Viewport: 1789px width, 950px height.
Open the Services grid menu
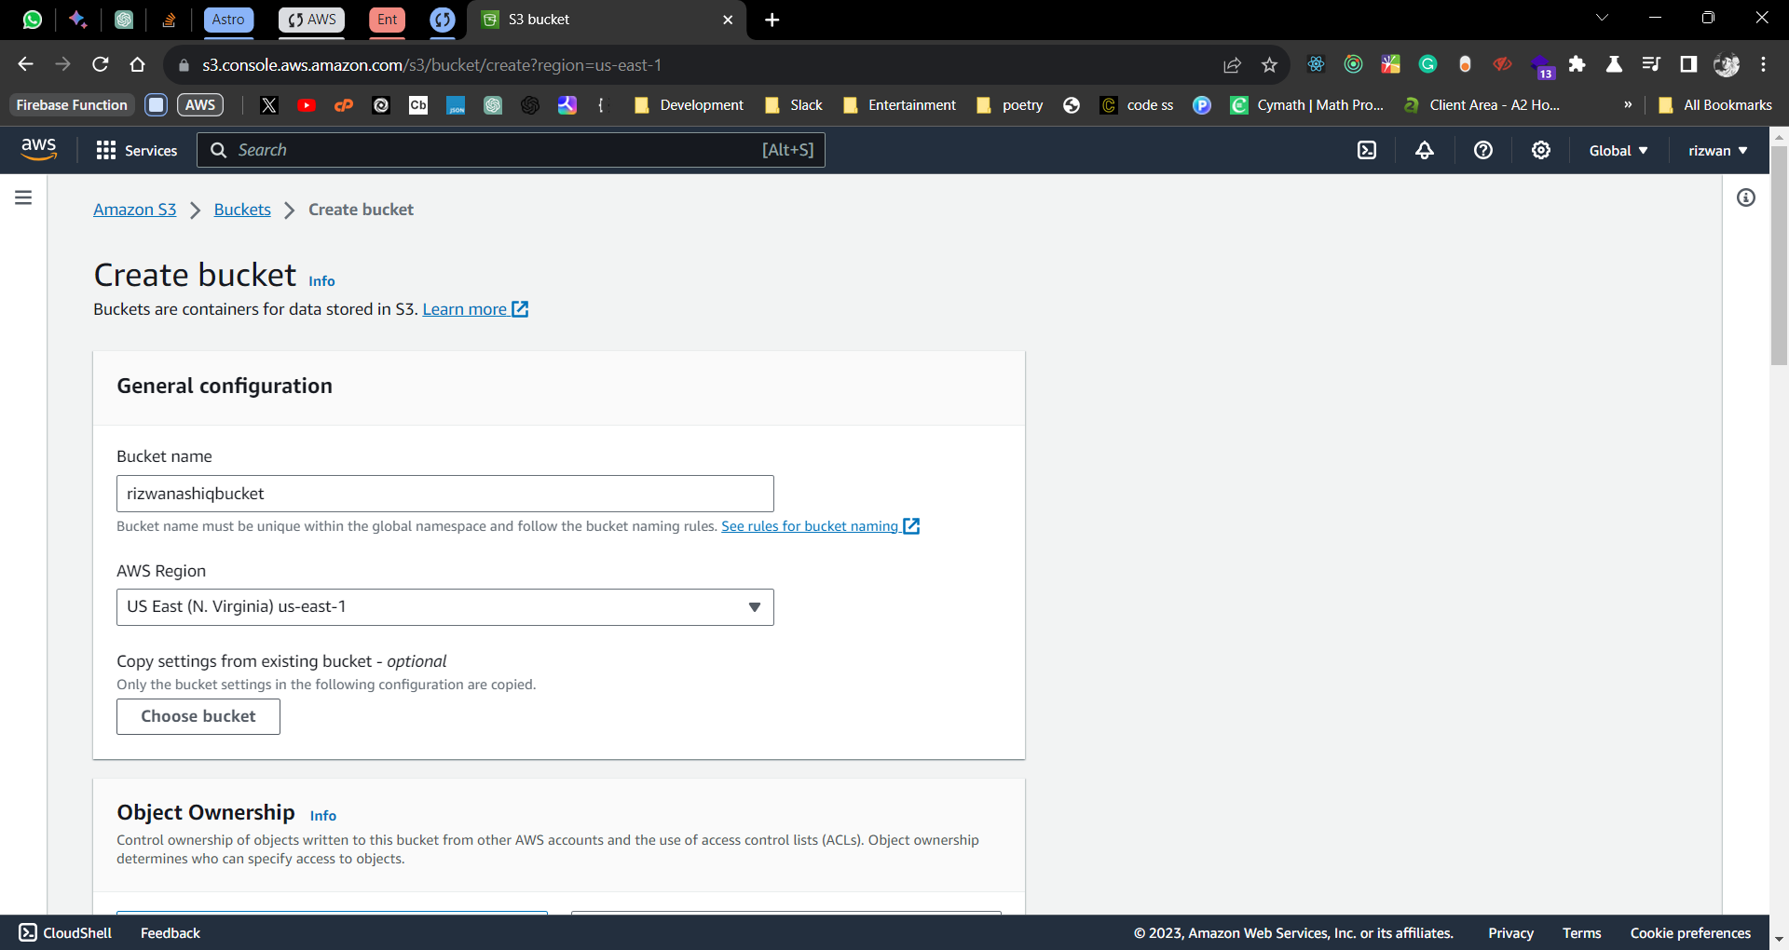(137, 150)
